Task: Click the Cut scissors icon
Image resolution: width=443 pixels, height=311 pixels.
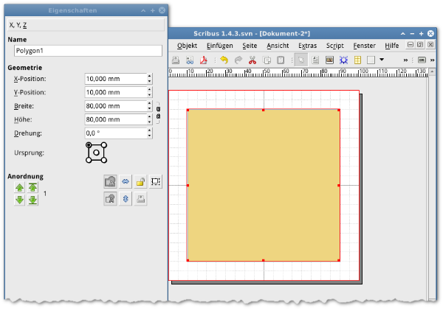Action: coord(253,60)
